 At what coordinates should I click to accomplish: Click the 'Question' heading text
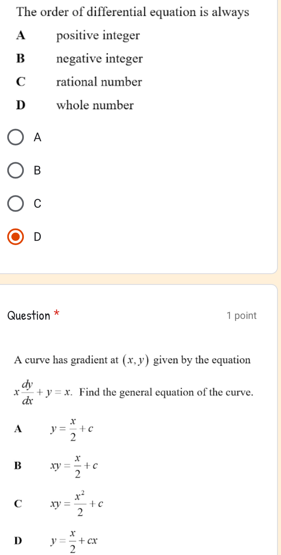point(29,315)
